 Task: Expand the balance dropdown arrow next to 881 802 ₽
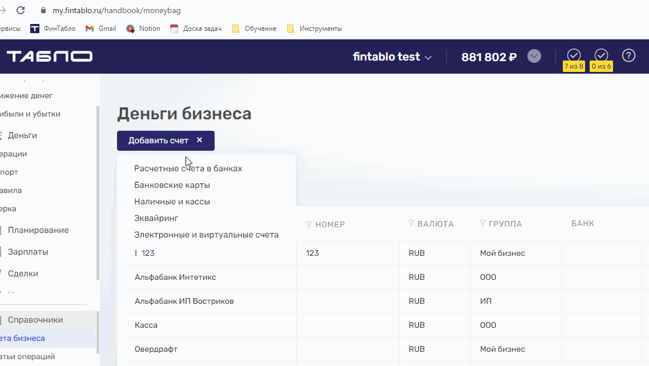point(534,56)
